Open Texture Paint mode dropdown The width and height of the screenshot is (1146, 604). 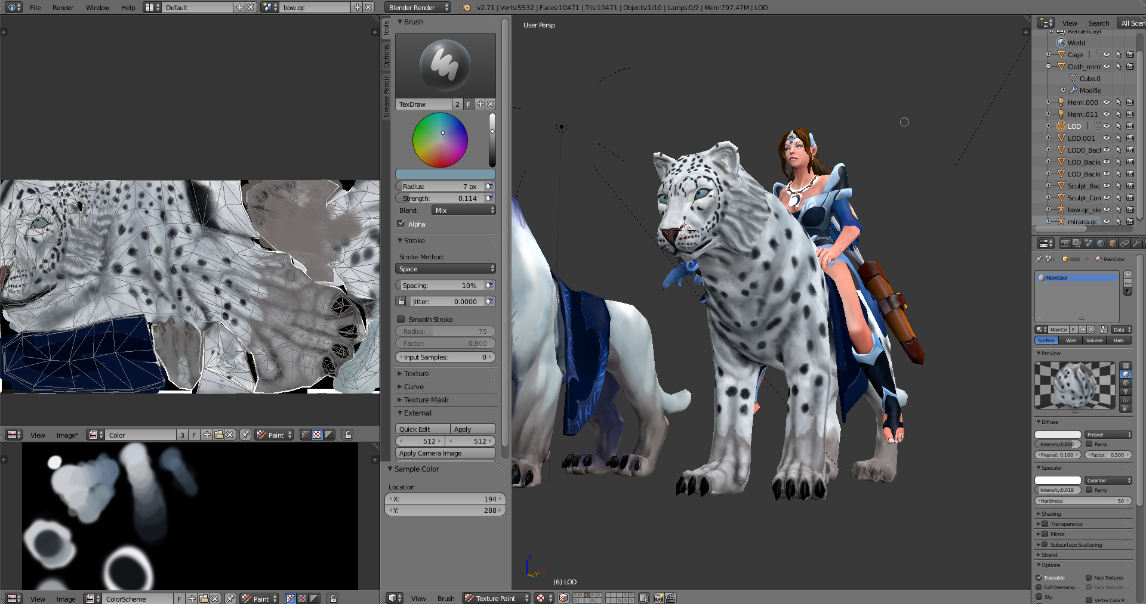497,598
